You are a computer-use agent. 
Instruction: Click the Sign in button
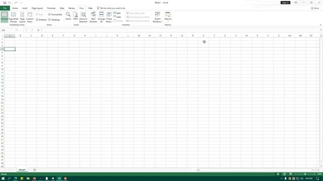(x=285, y=3)
